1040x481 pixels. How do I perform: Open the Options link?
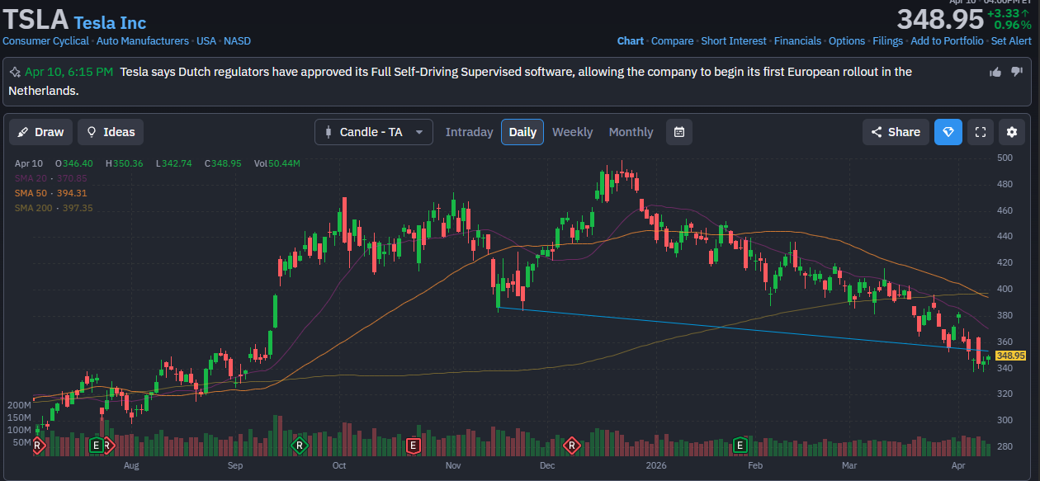point(847,40)
